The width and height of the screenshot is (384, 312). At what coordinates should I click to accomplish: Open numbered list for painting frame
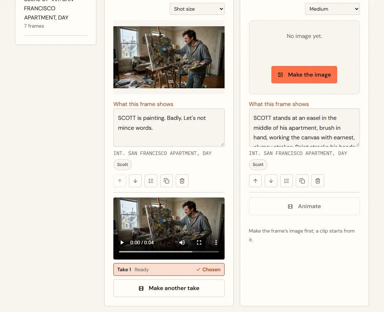(151, 181)
